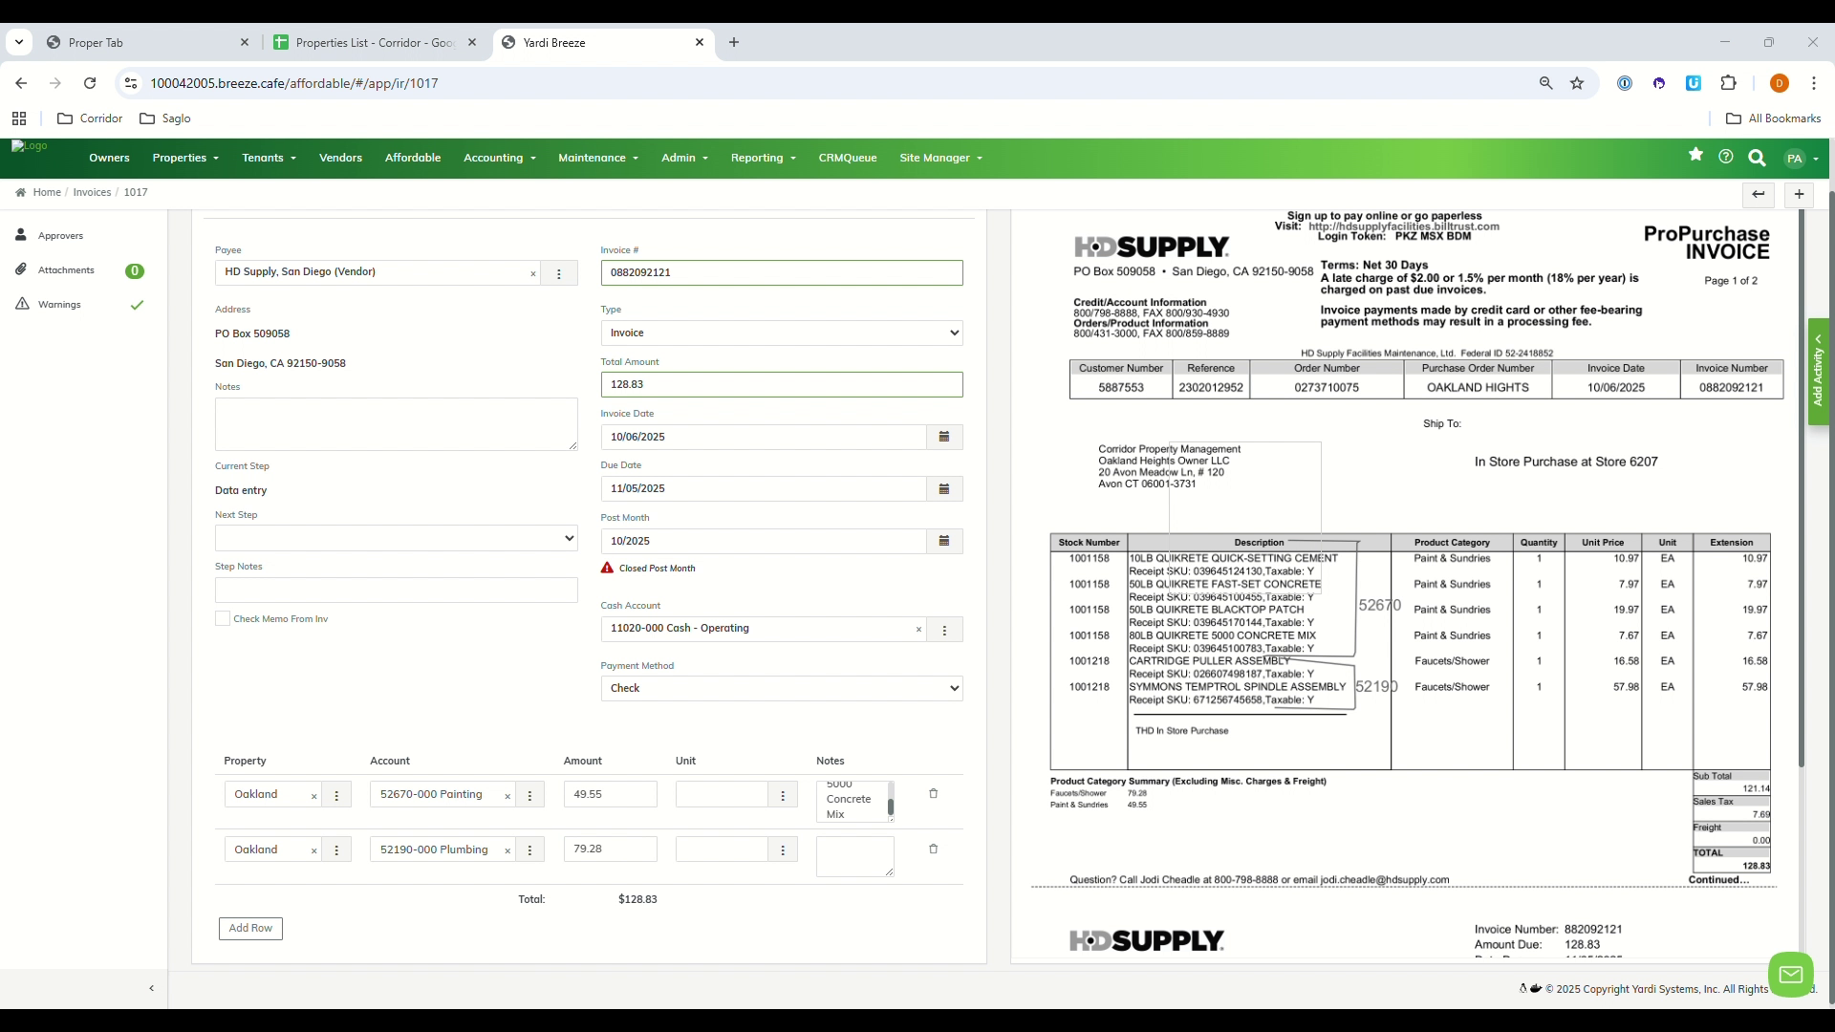Screen dimensions: 1835x1032
Task: Click the Add Row button
Action: [250, 928]
